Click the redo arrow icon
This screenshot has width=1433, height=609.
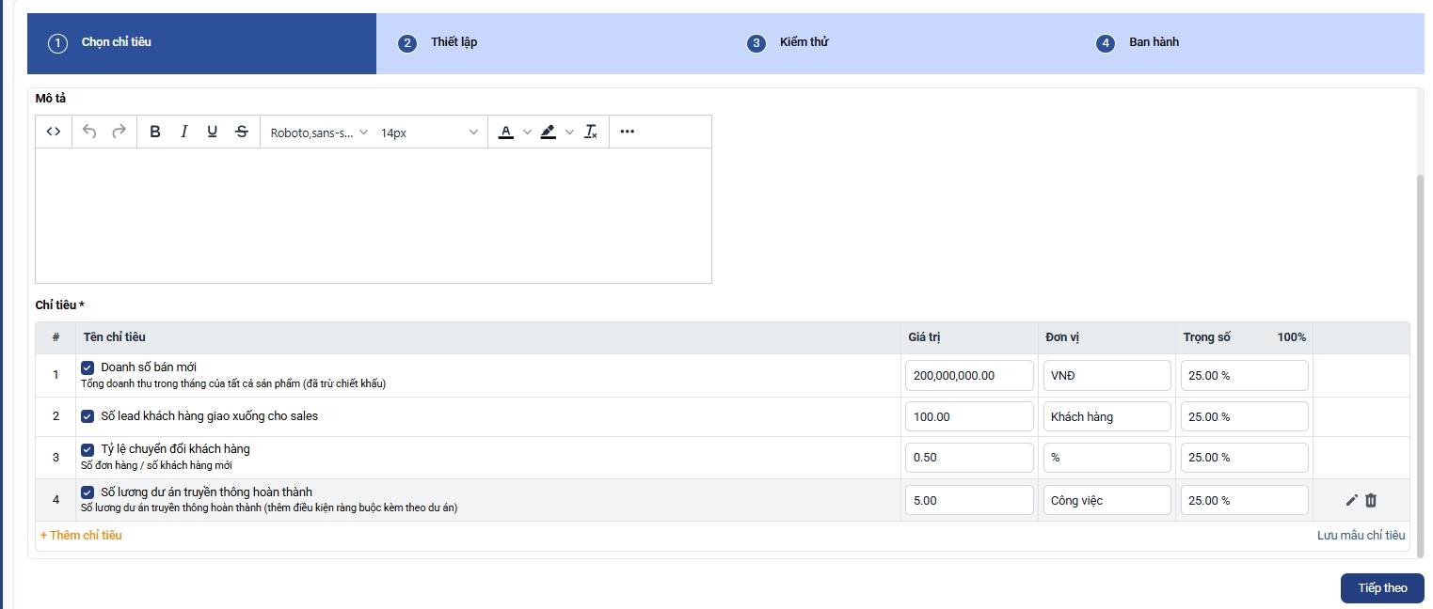[x=119, y=133]
